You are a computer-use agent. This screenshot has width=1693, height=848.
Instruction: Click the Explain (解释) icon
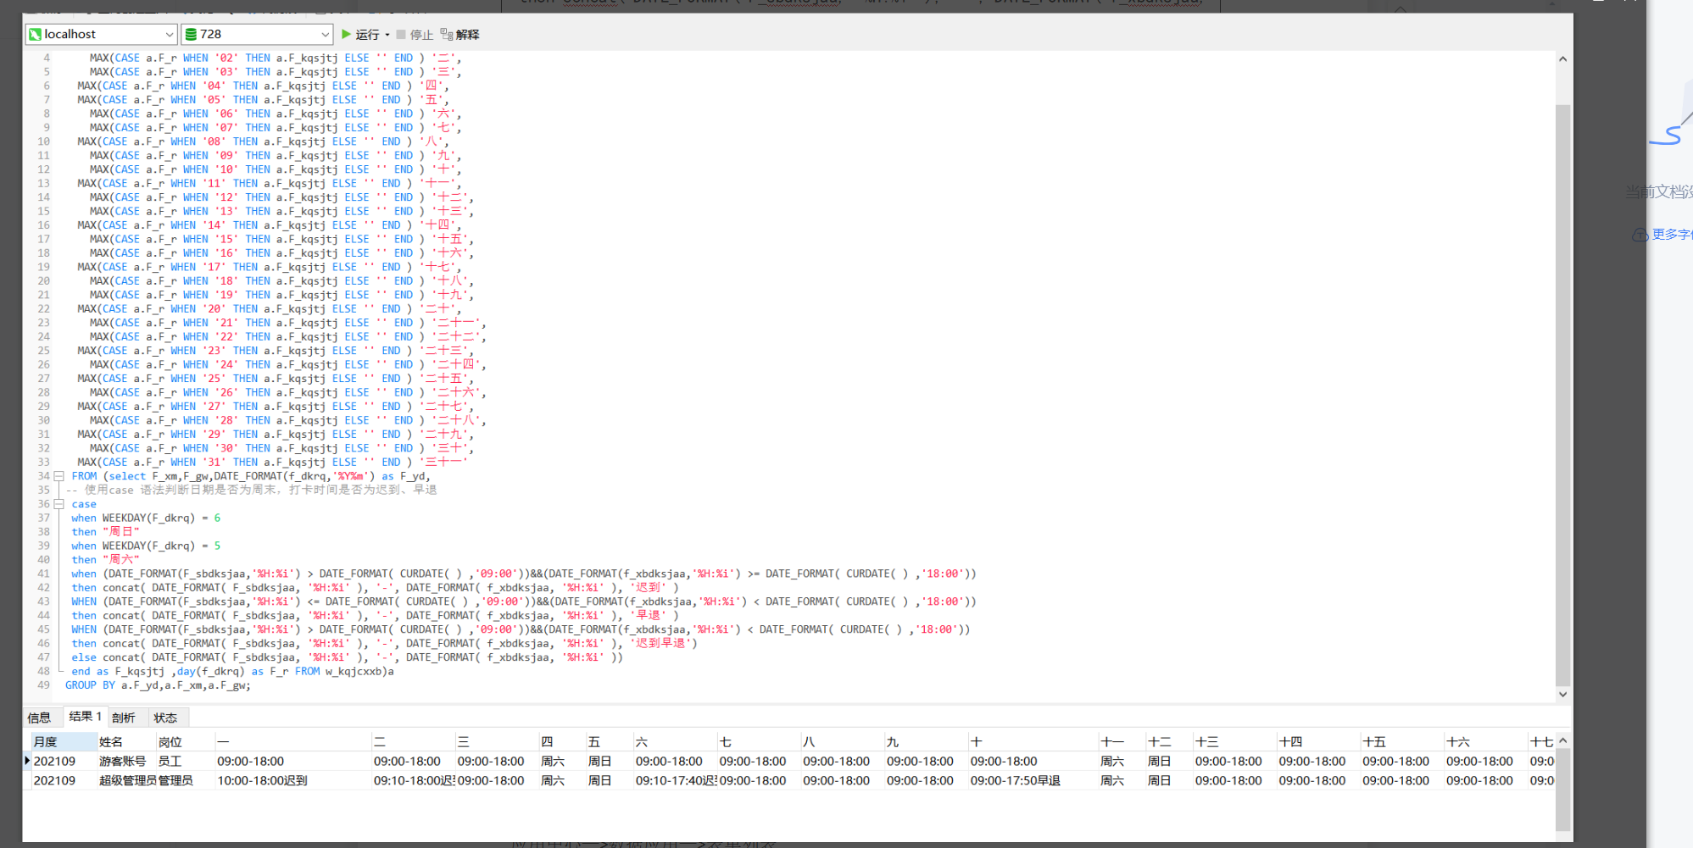[x=446, y=35]
